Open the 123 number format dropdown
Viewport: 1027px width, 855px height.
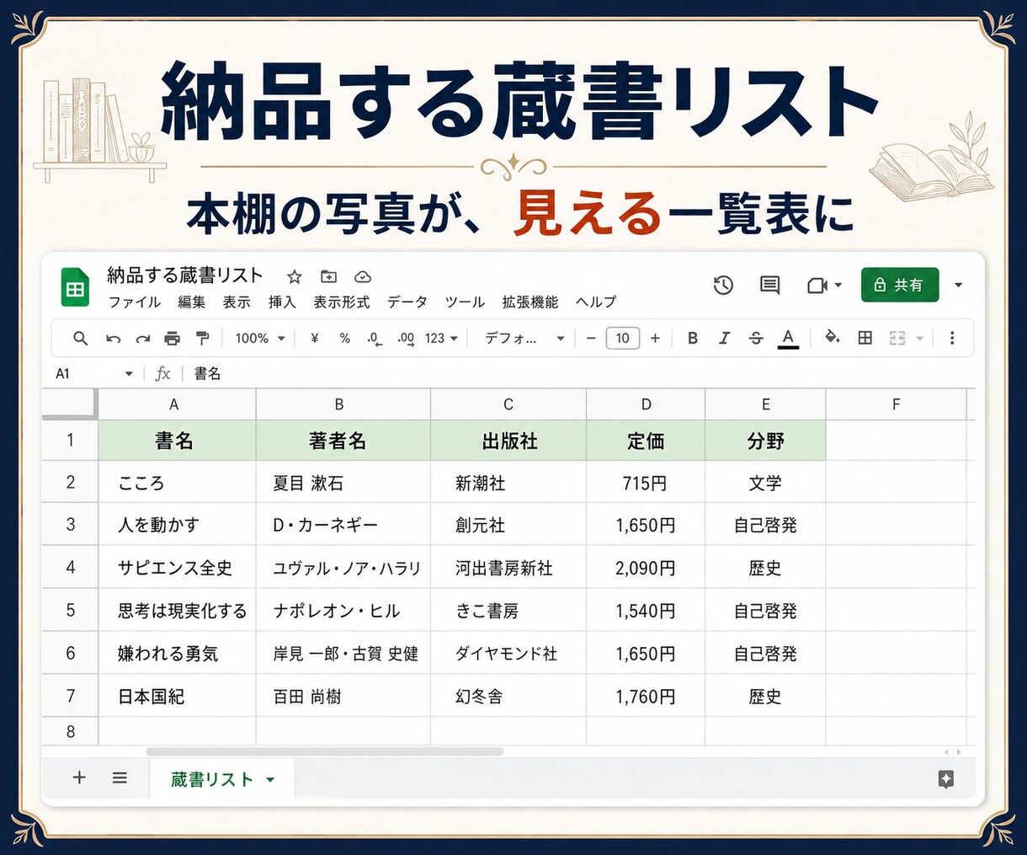pyautogui.click(x=441, y=338)
